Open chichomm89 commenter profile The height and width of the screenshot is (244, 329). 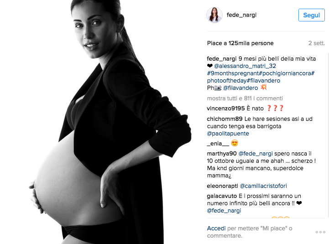[225, 119]
